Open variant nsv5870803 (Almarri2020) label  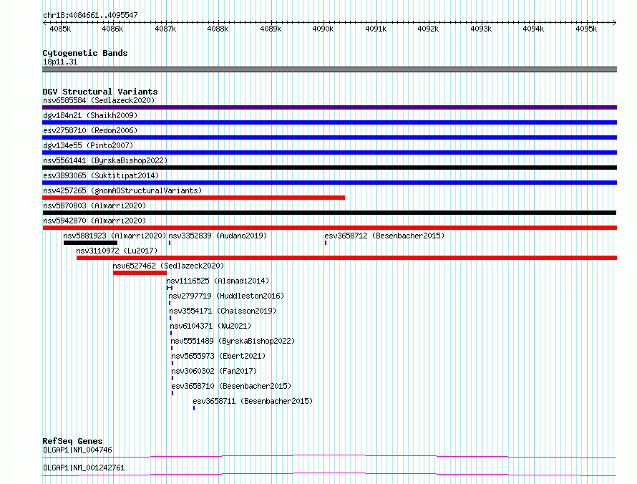[x=94, y=205]
